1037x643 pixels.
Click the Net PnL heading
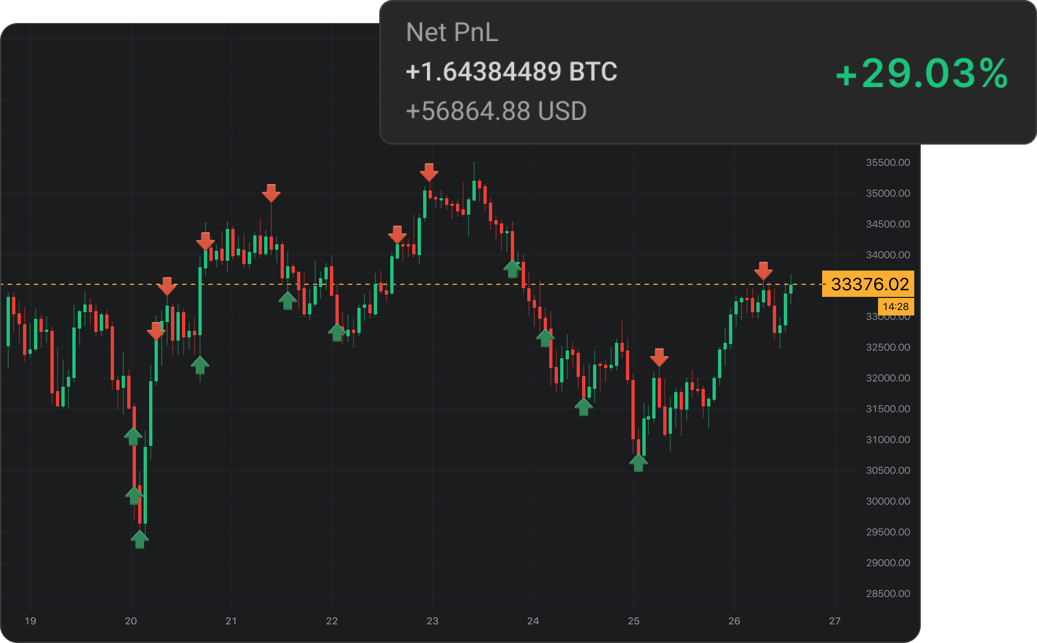click(452, 32)
